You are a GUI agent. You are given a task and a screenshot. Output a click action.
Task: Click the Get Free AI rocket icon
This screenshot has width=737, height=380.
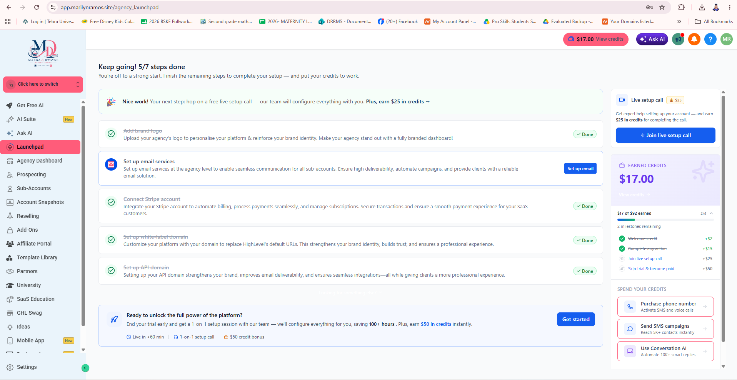(x=10, y=105)
